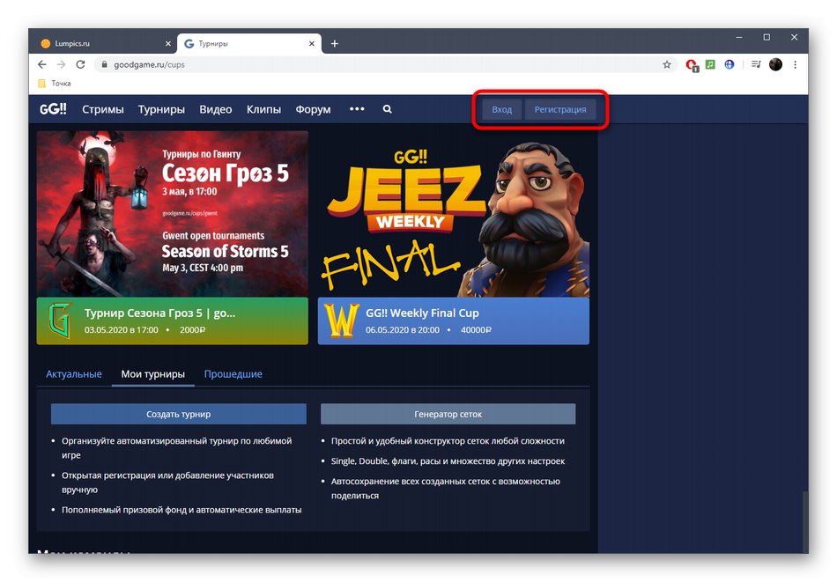Switch to the Lumpics.ru tab
The width and height of the screenshot is (837, 582).
click(105, 44)
